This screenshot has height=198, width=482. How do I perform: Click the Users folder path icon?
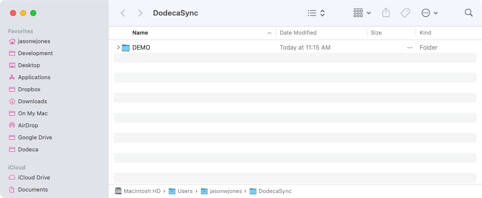pyautogui.click(x=172, y=191)
